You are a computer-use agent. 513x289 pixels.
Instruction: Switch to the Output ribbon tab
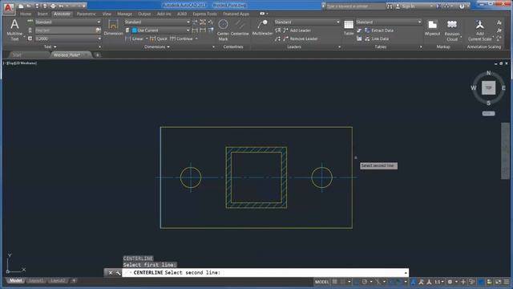click(144, 14)
